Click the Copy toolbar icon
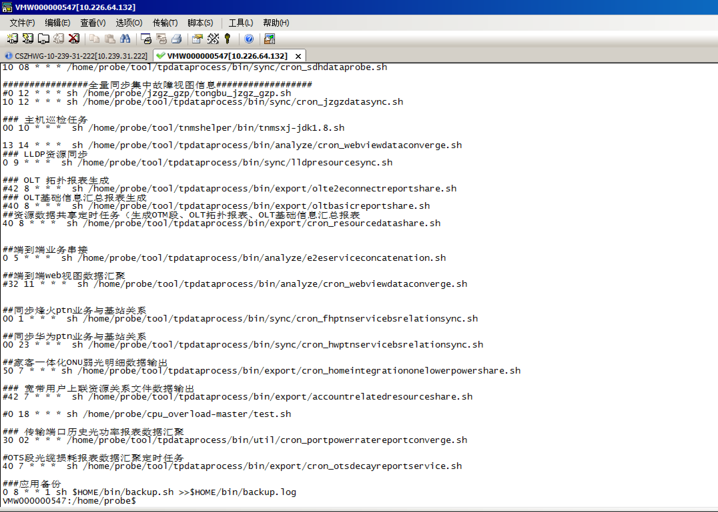 click(x=94, y=39)
